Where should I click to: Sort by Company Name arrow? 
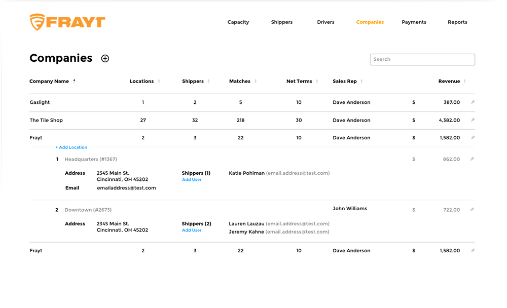pyautogui.click(x=74, y=81)
